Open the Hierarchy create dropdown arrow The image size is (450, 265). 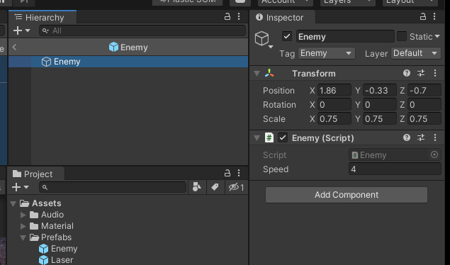[28, 30]
